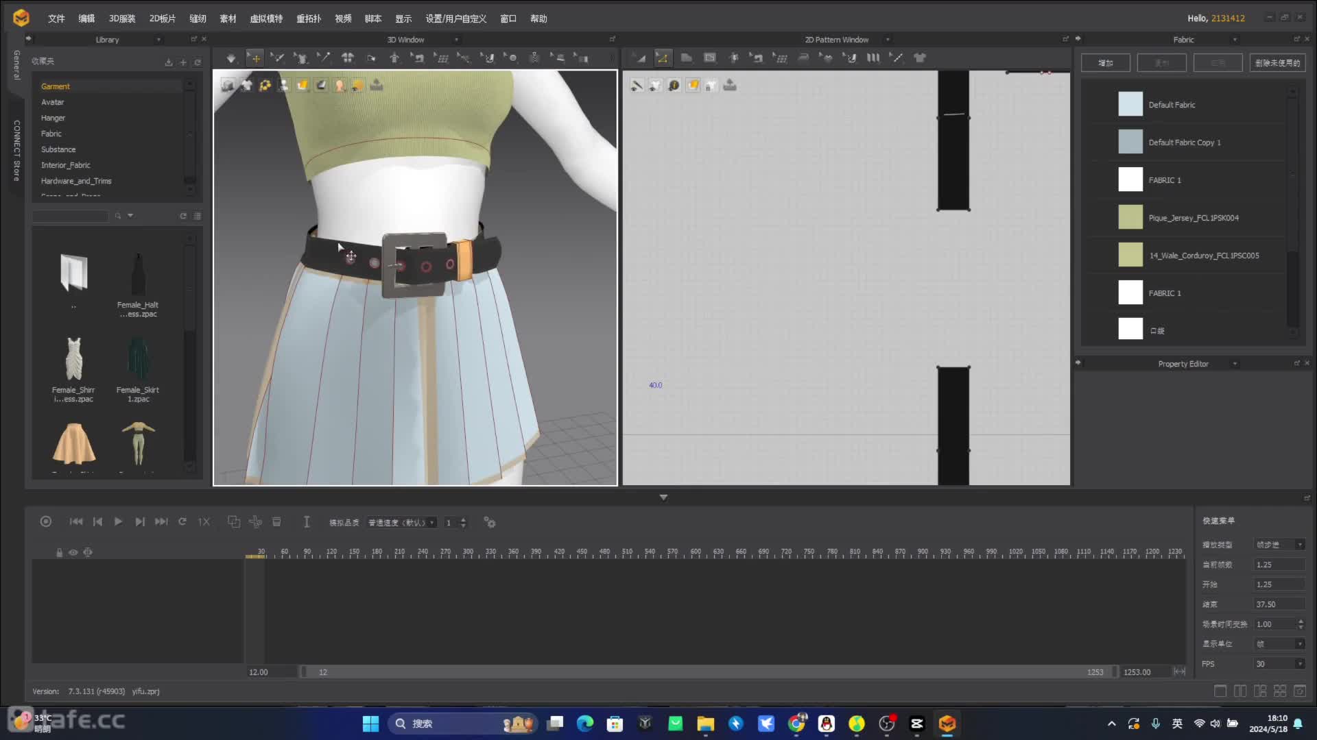1317x740 pixels.
Task: Click the 增加 fabric button
Action: tap(1106, 63)
